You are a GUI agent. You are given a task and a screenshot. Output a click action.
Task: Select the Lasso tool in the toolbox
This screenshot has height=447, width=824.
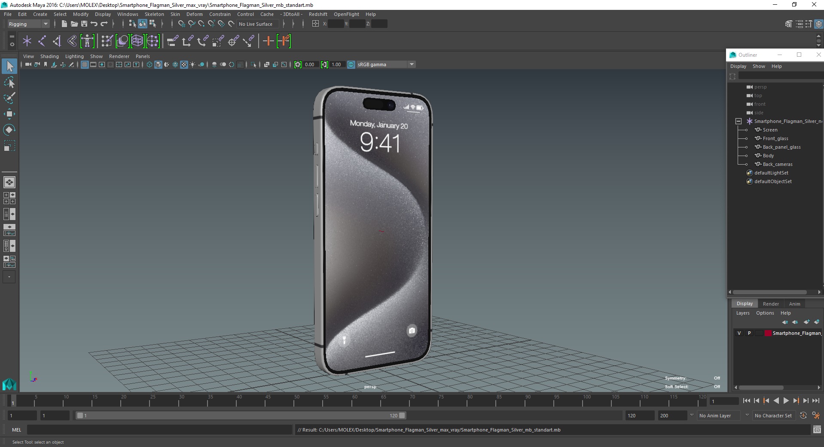coord(9,82)
